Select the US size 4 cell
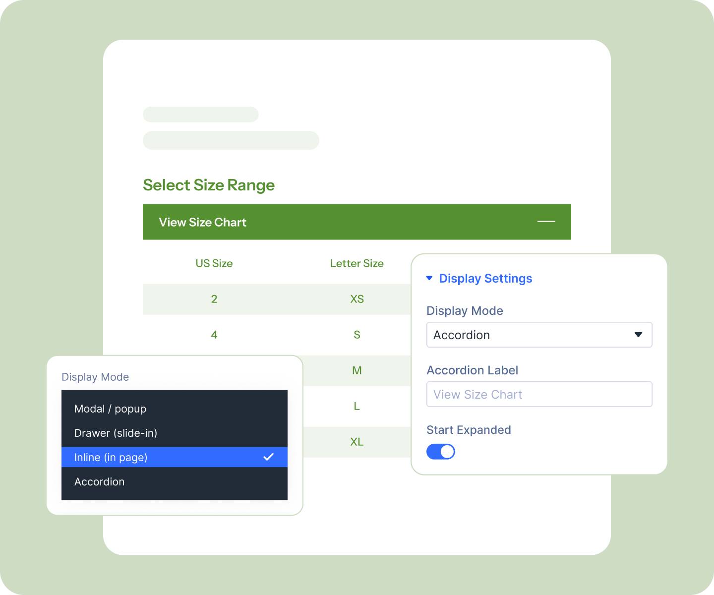Image resolution: width=714 pixels, height=595 pixels. 214,335
